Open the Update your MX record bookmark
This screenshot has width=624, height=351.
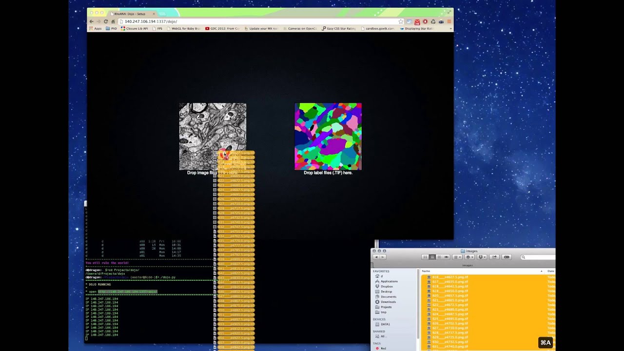[261, 28]
